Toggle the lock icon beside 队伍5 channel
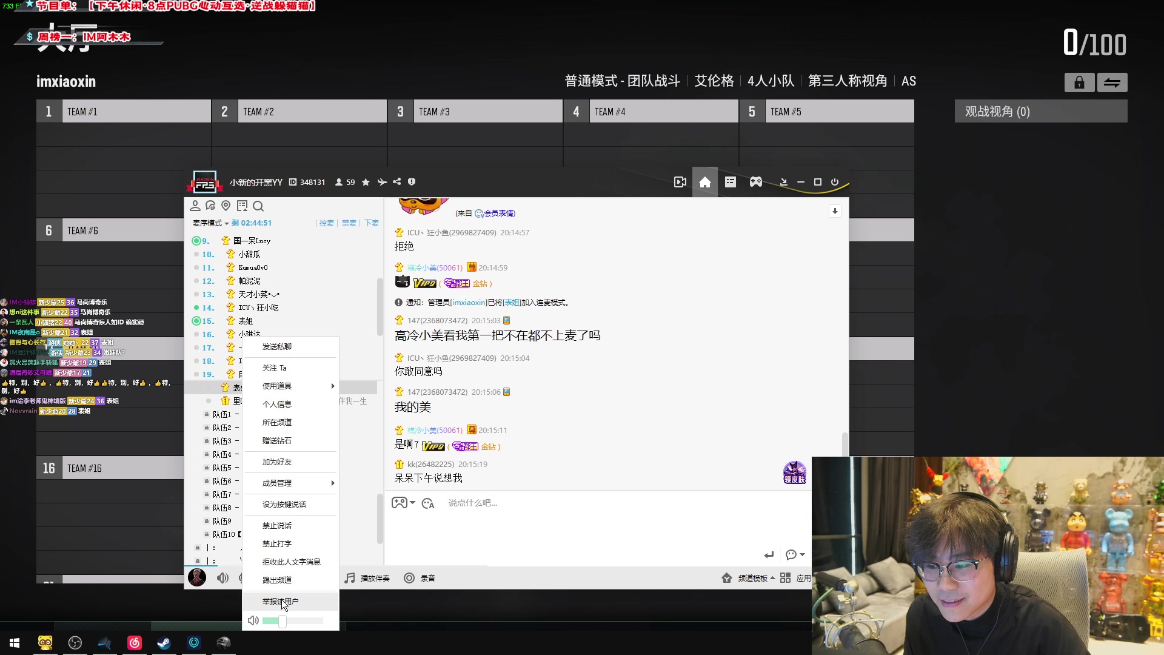Screen dimensions: 1164x655 pyautogui.click(x=207, y=468)
